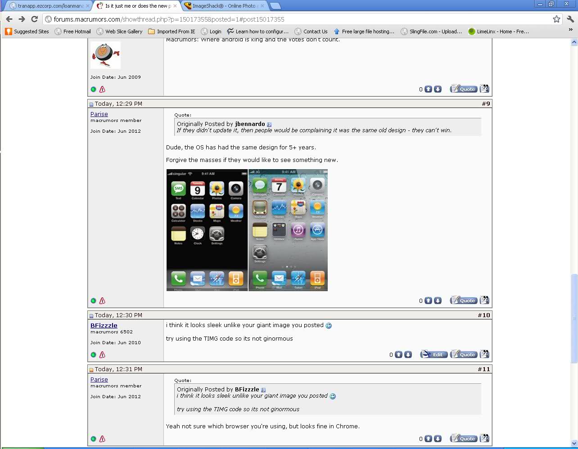
Task: Click the browser Forward arrow
Action: (x=22, y=19)
